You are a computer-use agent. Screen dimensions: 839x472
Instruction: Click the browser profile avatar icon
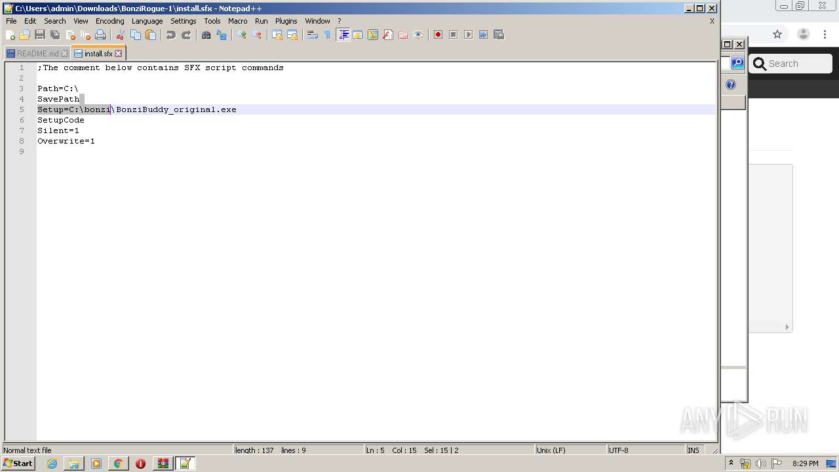click(x=804, y=34)
